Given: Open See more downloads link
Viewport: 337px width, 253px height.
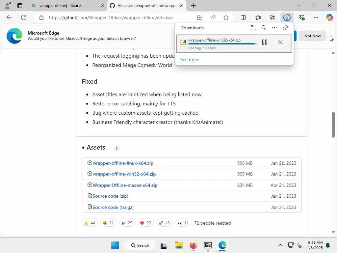Looking at the screenshot, I should point(190,60).
